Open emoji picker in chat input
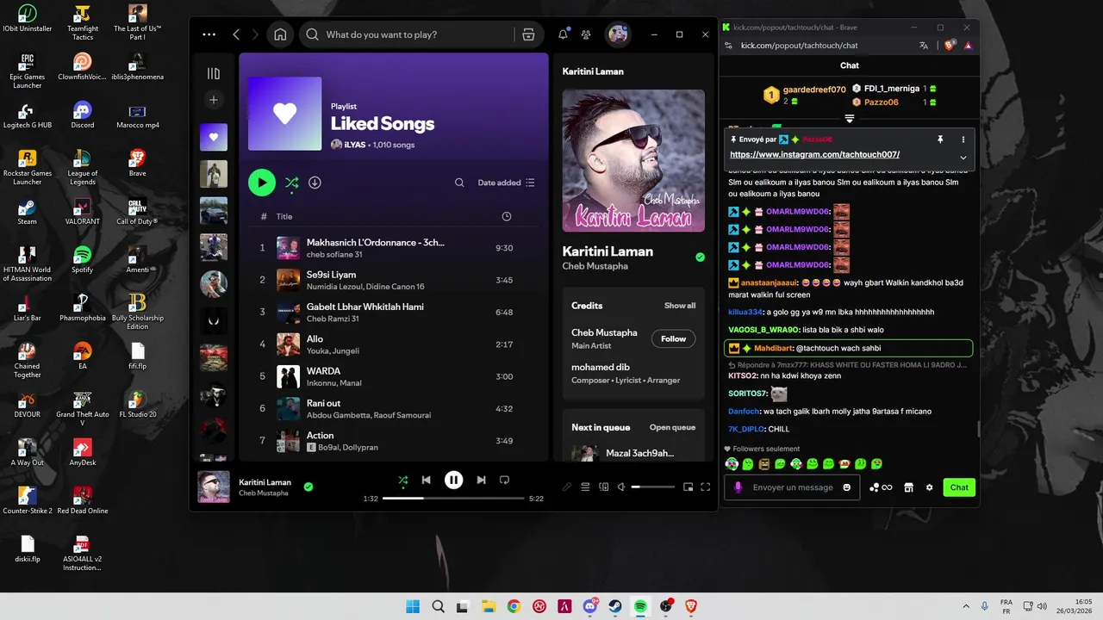The image size is (1103, 620). click(x=847, y=487)
